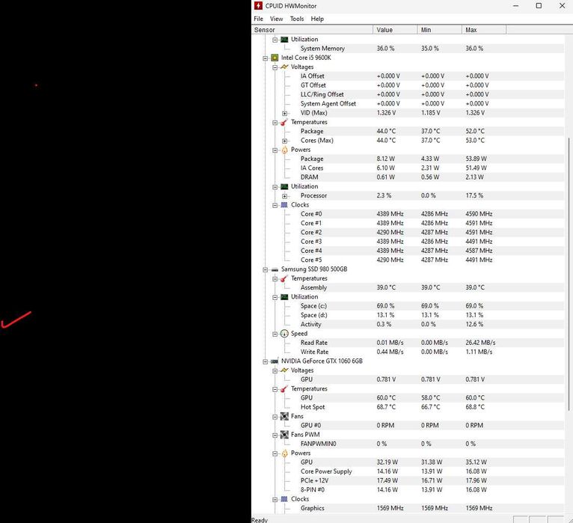The image size is (573, 523).
Task: Click the 1.326 V VID value
Action: pyautogui.click(x=386, y=112)
